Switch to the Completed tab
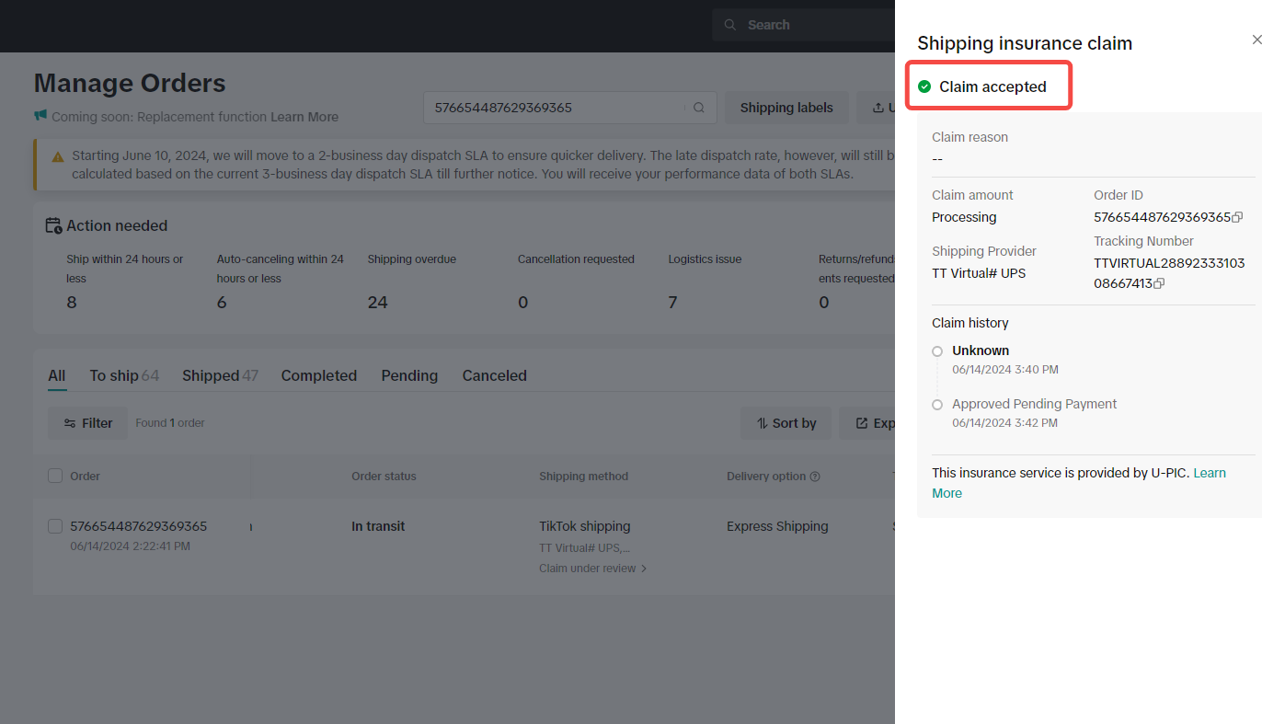 pos(318,375)
